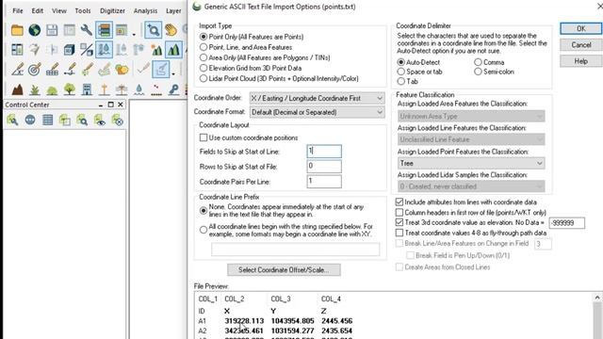603x339 pixels.
Task: Click Control Center remove layer icon
Action: click(117, 121)
